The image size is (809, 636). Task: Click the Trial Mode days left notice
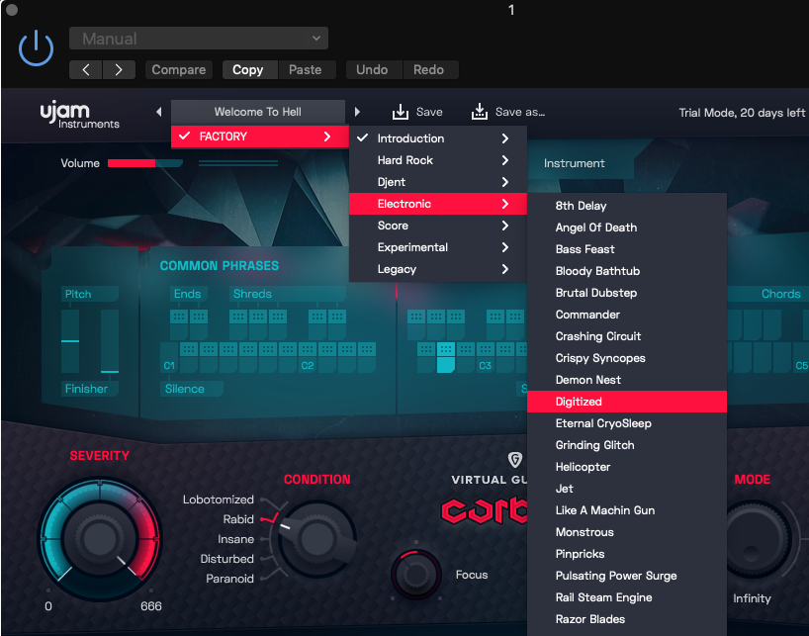742,113
